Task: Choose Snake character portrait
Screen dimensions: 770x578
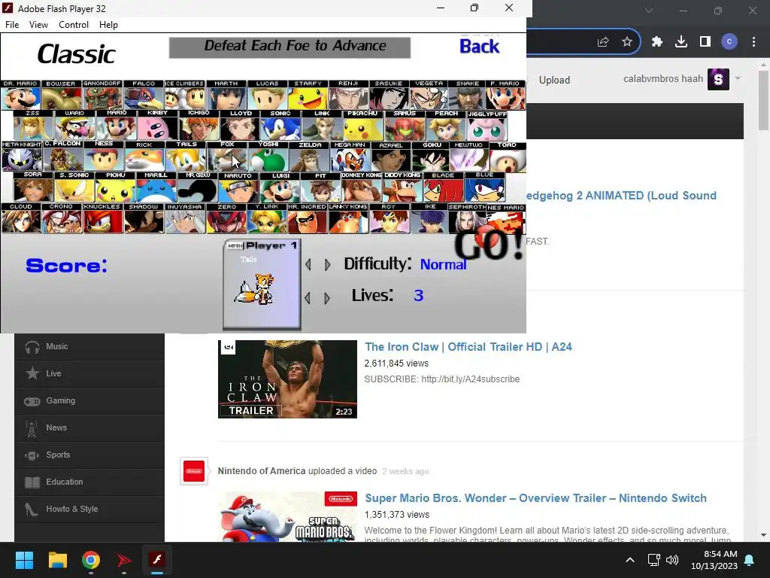Action: coord(467,95)
